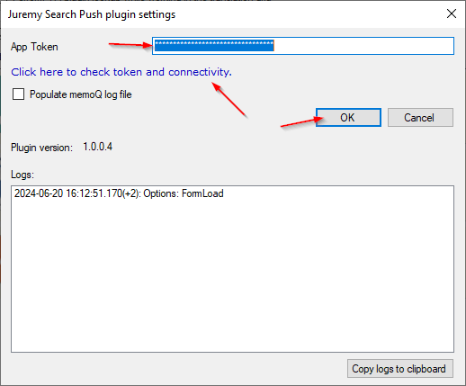
Task: Select the Options: FormLoad log entry
Action: [119, 193]
